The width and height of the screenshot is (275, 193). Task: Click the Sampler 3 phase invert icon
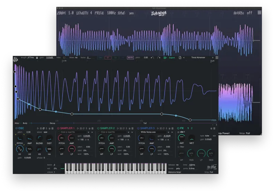click(x=164, y=128)
